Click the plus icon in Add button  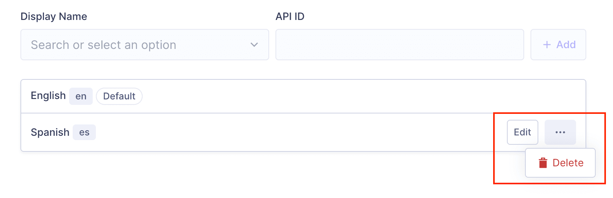coord(547,45)
